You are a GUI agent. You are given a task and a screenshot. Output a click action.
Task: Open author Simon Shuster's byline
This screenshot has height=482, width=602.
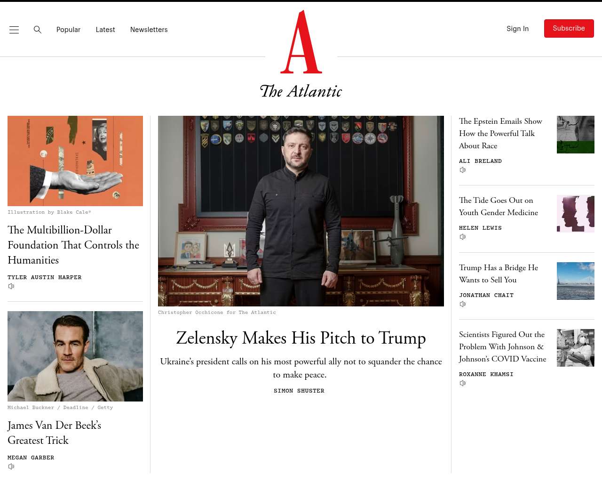(x=299, y=391)
